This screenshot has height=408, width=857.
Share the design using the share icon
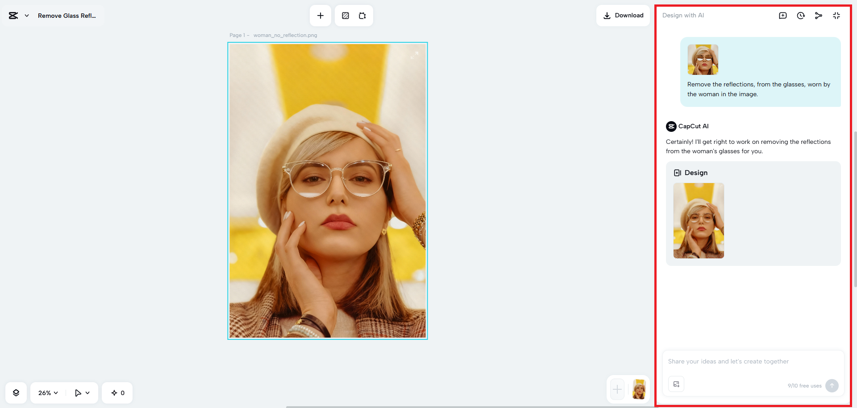pyautogui.click(x=819, y=15)
